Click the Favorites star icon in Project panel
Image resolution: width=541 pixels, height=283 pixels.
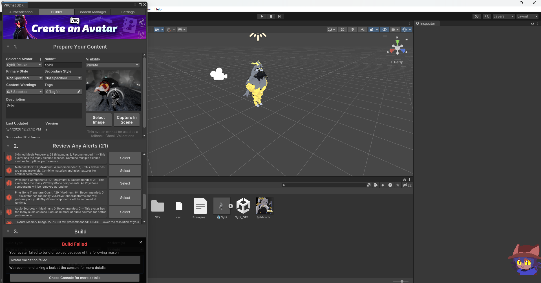pos(398,185)
